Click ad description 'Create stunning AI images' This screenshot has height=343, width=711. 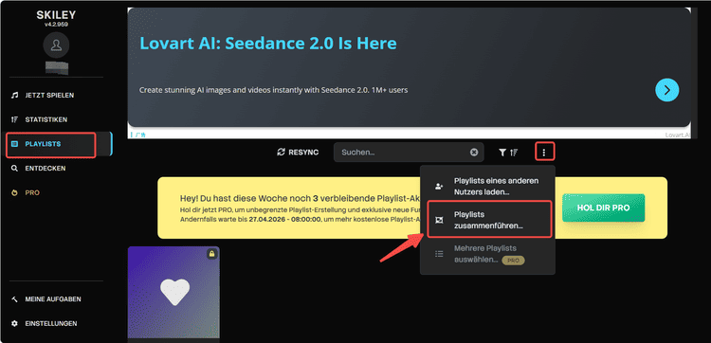pos(273,90)
